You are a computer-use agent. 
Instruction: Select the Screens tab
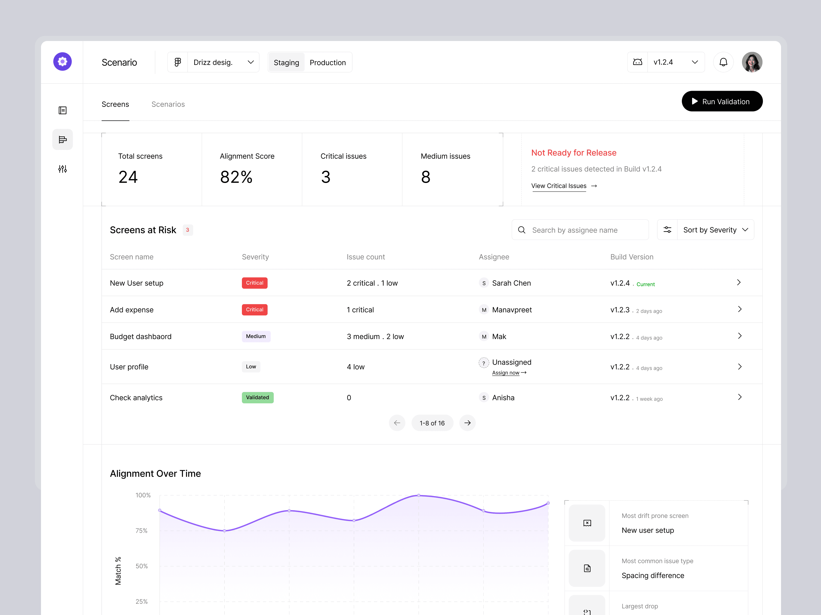[115, 104]
